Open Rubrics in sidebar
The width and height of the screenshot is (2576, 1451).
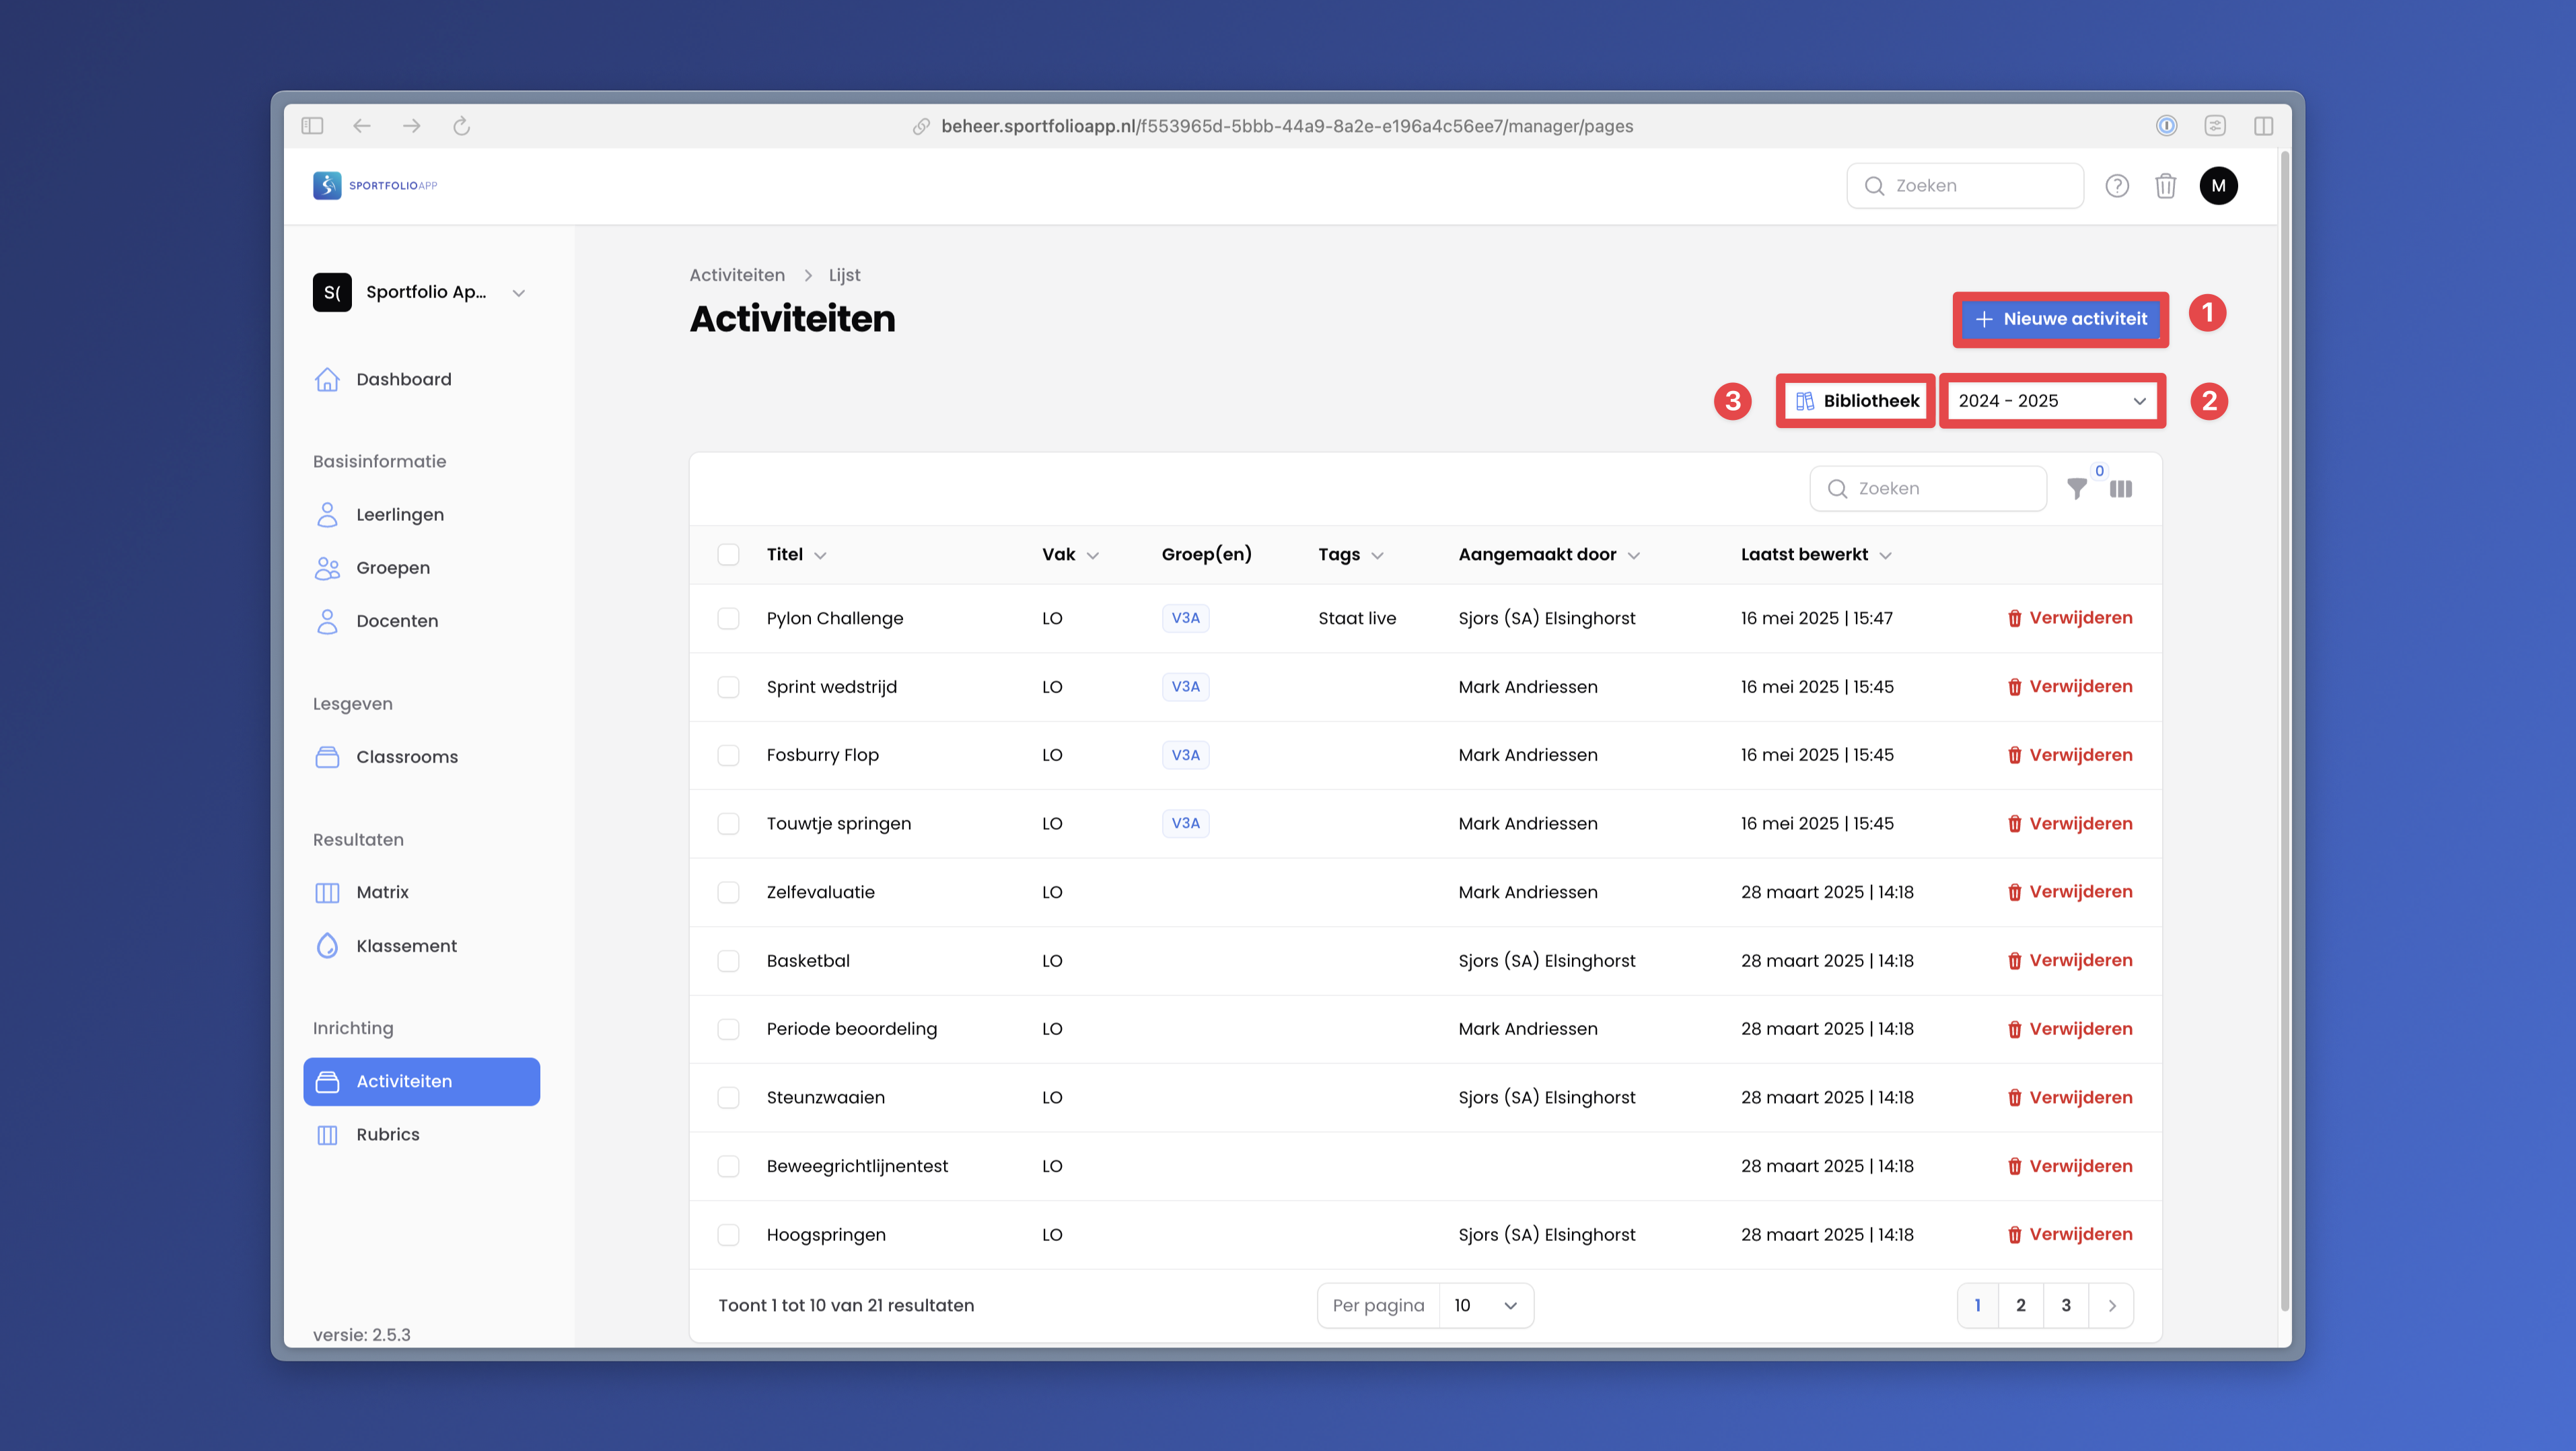(x=422, y=1135)
